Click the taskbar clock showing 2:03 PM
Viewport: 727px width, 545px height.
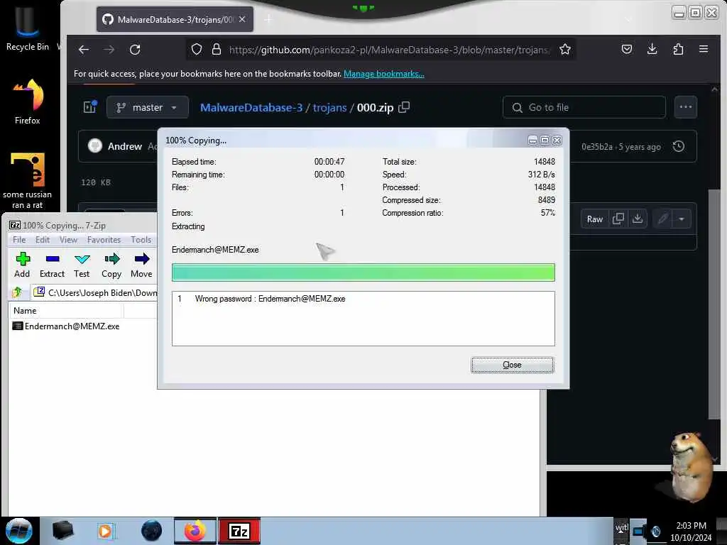pyautogui.click(x=691, y=531)
